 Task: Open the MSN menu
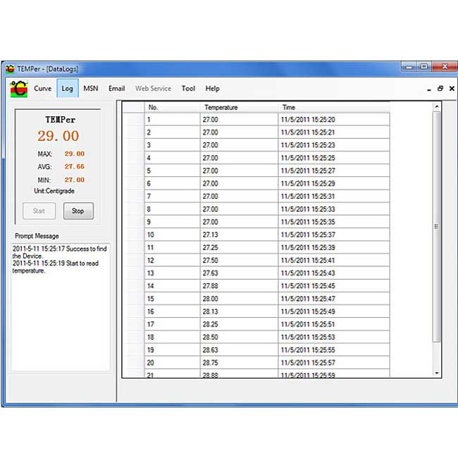point(91,89)
